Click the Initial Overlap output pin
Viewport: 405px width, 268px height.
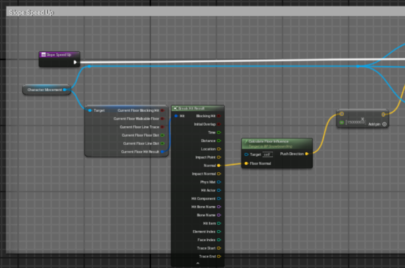[x=219, y=125]
